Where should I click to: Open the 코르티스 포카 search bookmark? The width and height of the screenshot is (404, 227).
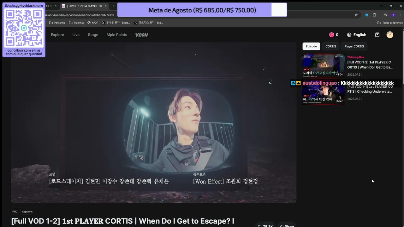148,23
